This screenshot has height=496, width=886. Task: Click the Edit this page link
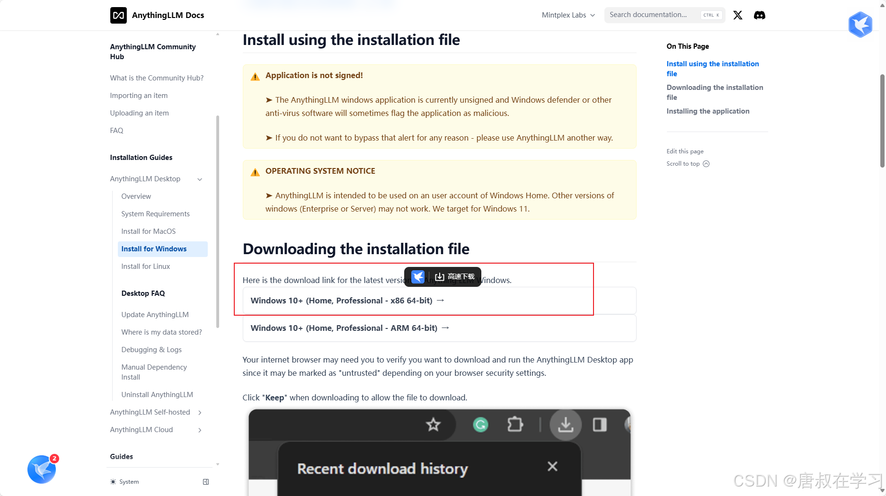pos(685,151)
